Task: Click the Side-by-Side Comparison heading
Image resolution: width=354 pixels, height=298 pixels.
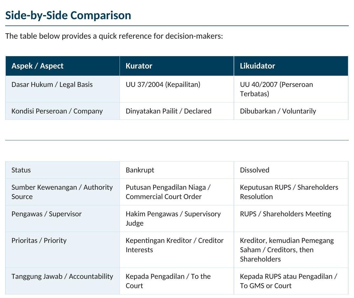Action: [x=68, y=15]
